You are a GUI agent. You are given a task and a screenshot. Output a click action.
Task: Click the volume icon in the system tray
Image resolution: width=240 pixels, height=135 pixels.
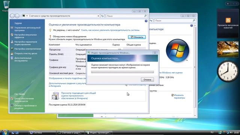[231, 132]
